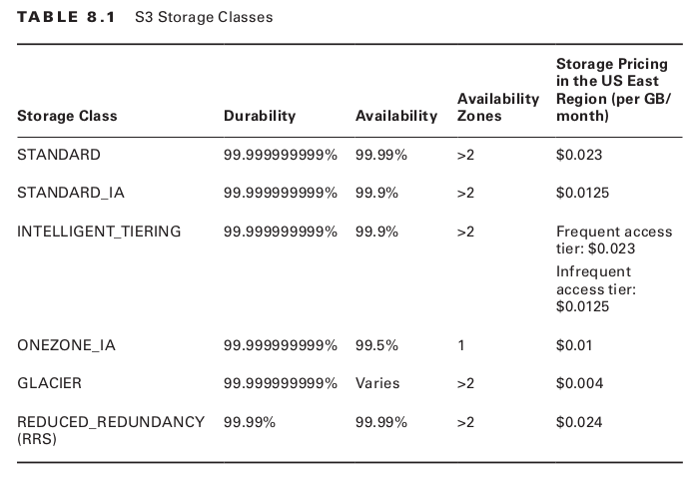
Task: Click the Storage Pricing column header
Action: pyautogui.click(x=613, y=90)
